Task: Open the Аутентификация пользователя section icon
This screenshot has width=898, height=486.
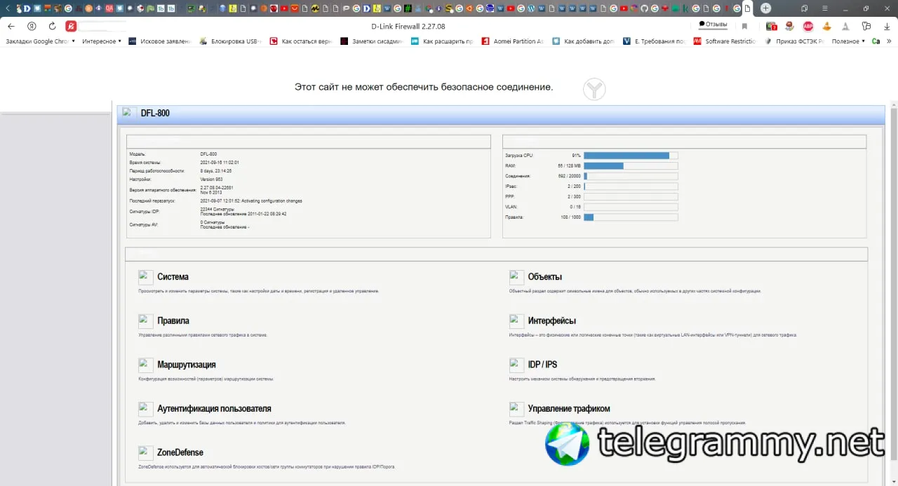Action: [x=146, y=409]
